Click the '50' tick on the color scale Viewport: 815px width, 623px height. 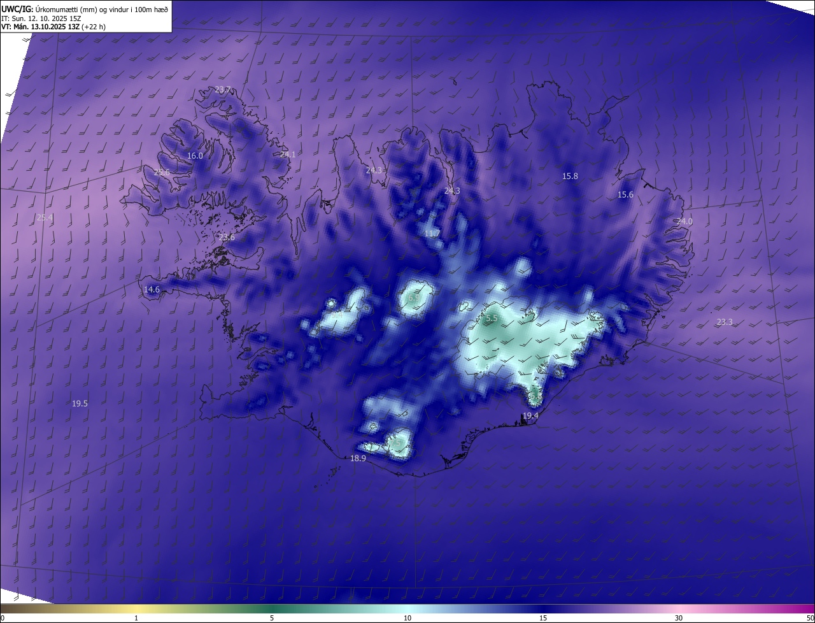[810, 618]
